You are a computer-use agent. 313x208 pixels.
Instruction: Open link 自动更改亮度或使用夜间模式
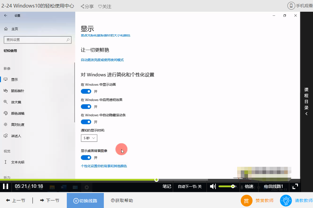tap(102, 60)
